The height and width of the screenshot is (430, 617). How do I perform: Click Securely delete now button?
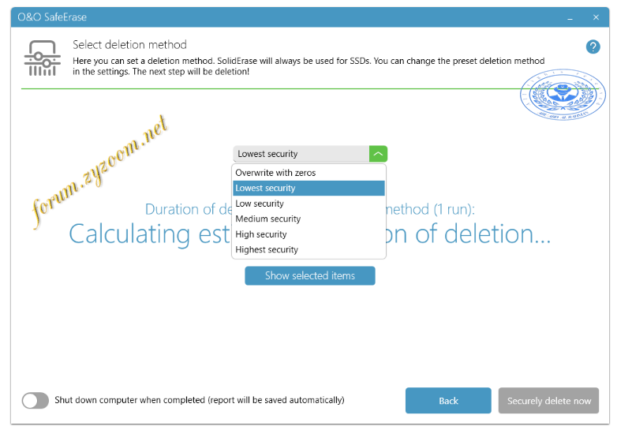[548, 401]
